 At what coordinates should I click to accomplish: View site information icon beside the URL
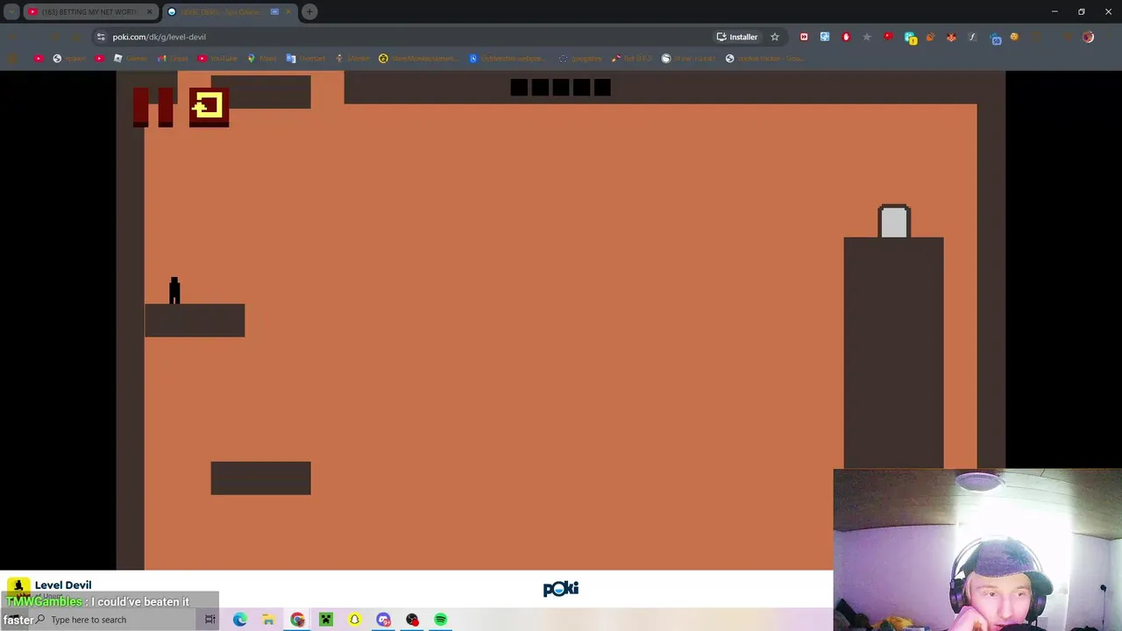[x=101, y=37]
